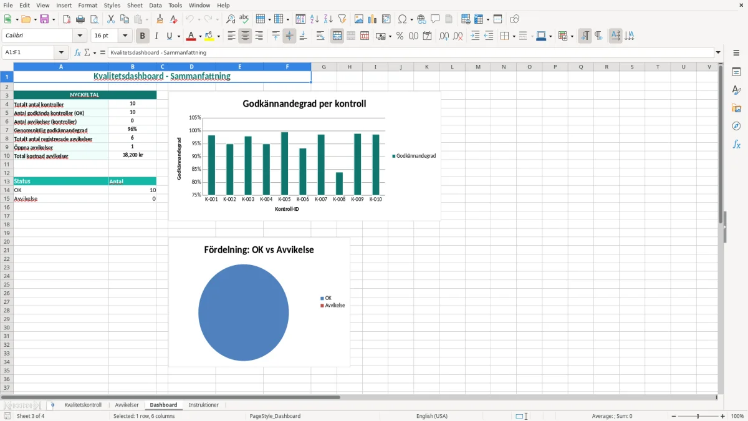
Task: Open the Data menu
Action: (155, 5)
